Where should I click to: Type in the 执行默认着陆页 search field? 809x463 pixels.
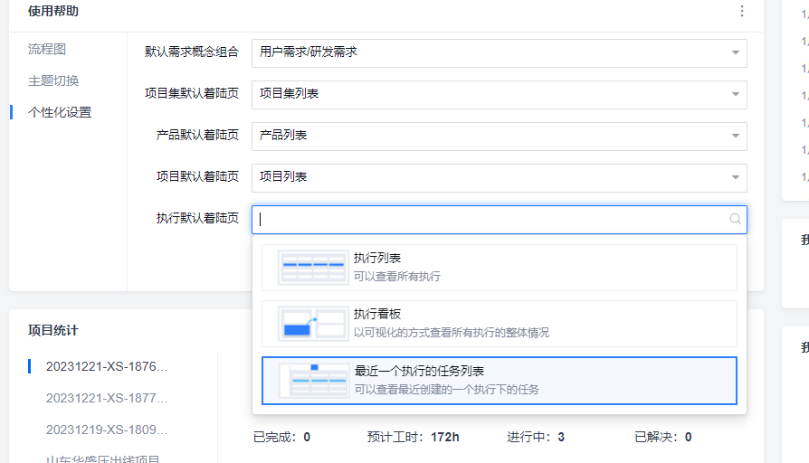tap(489, 219)
